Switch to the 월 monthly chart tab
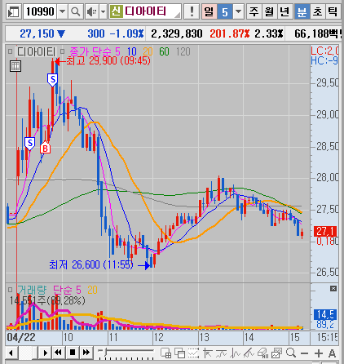The width and height of the screenshot is (344, 364). pyautogui.click(x=269, y=11)
